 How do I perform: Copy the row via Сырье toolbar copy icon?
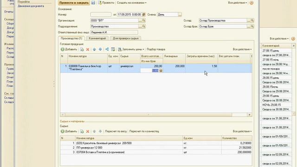click(82, 131)
